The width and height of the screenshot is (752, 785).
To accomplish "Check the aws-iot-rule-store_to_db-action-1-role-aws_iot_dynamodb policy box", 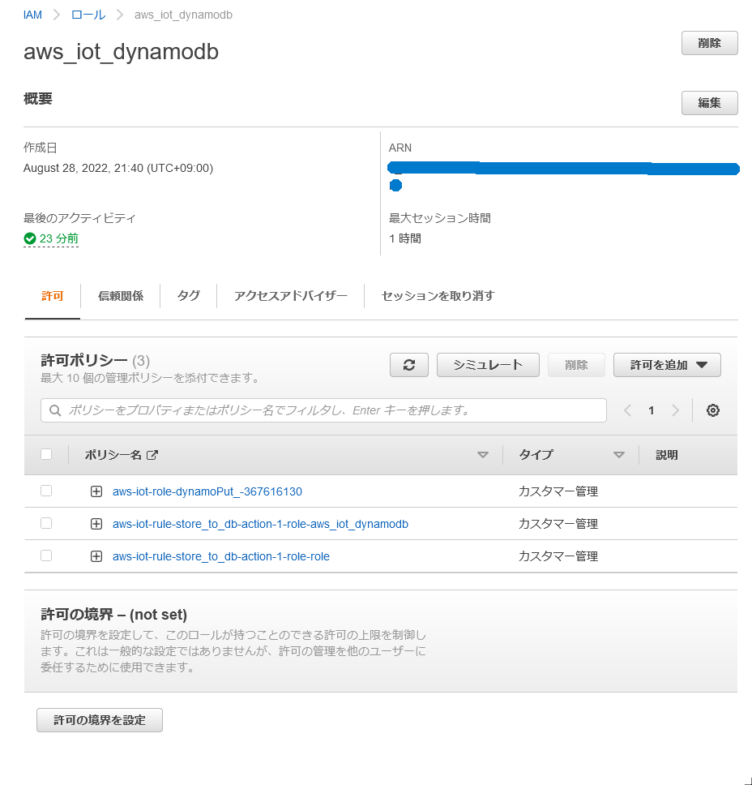I will pyautogui.click(x=46, y=523).
